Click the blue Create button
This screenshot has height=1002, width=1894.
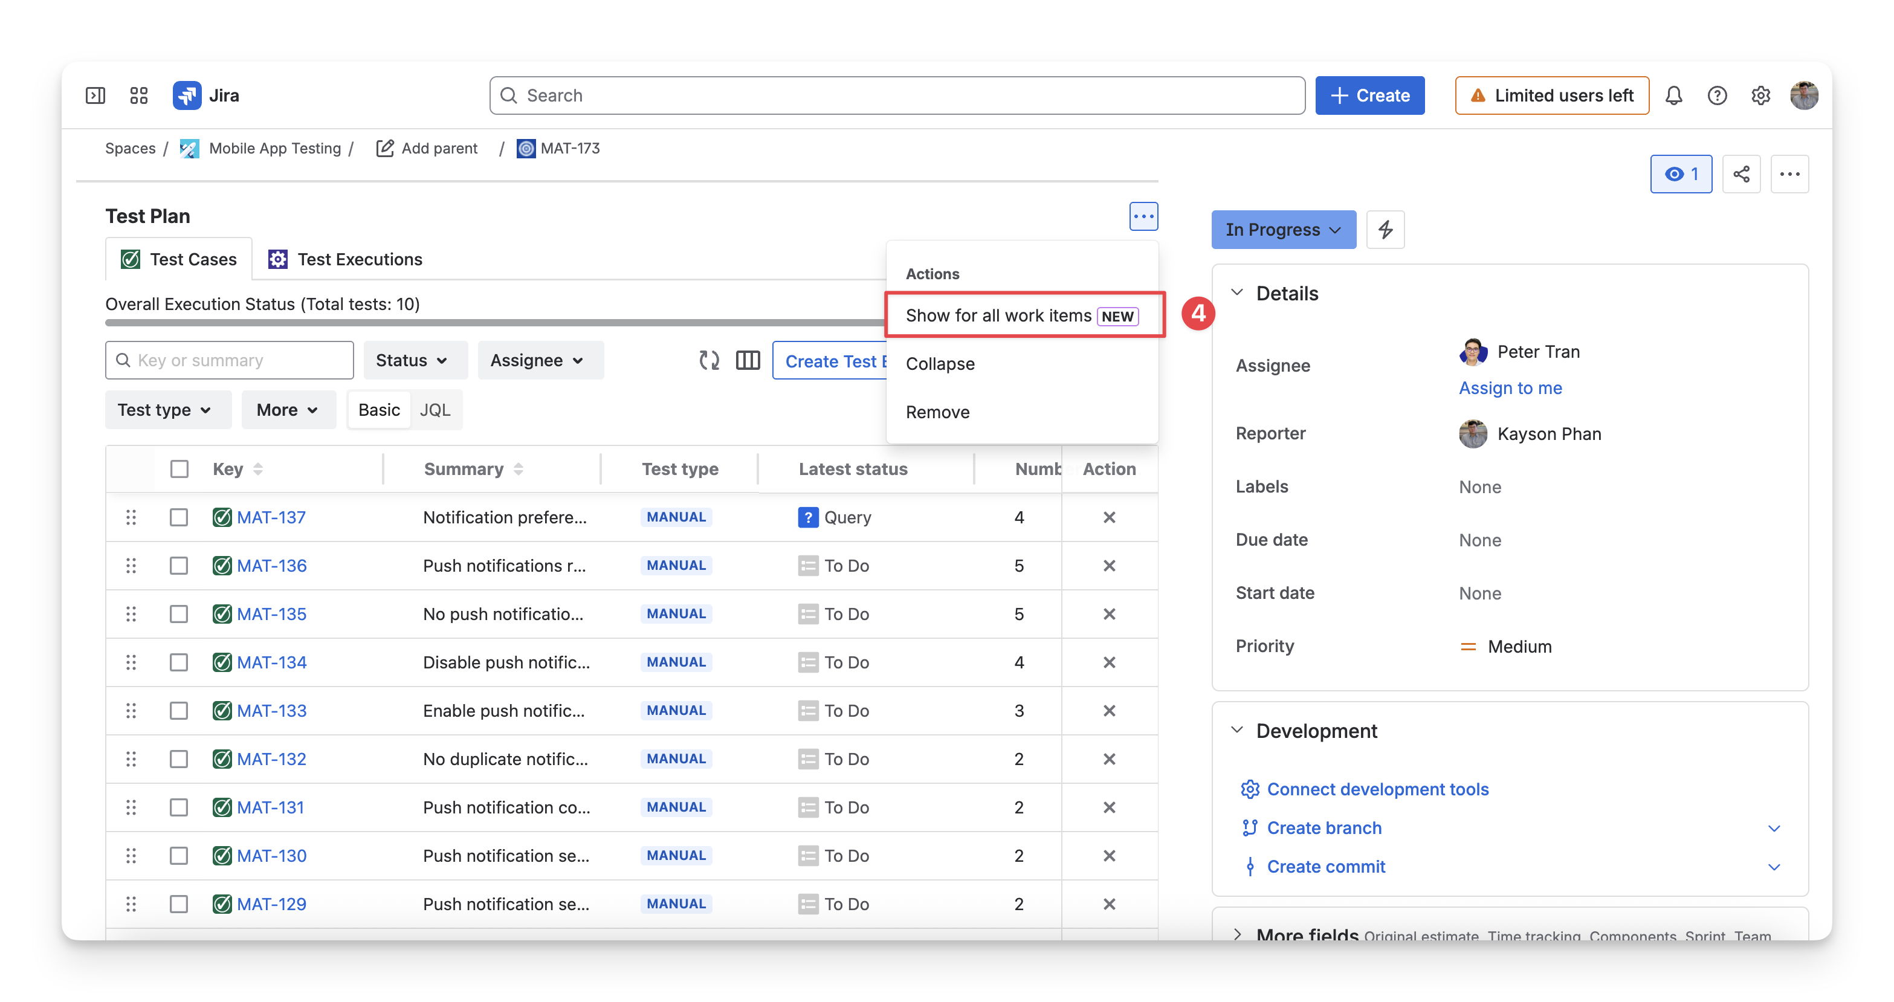point(1369,95)
